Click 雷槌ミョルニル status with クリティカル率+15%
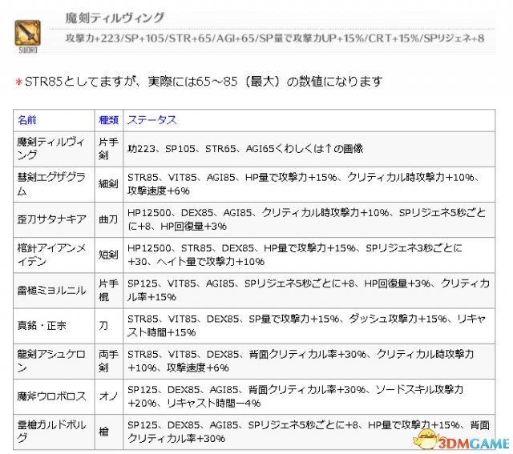513x454 pixels. coord(309,290)
